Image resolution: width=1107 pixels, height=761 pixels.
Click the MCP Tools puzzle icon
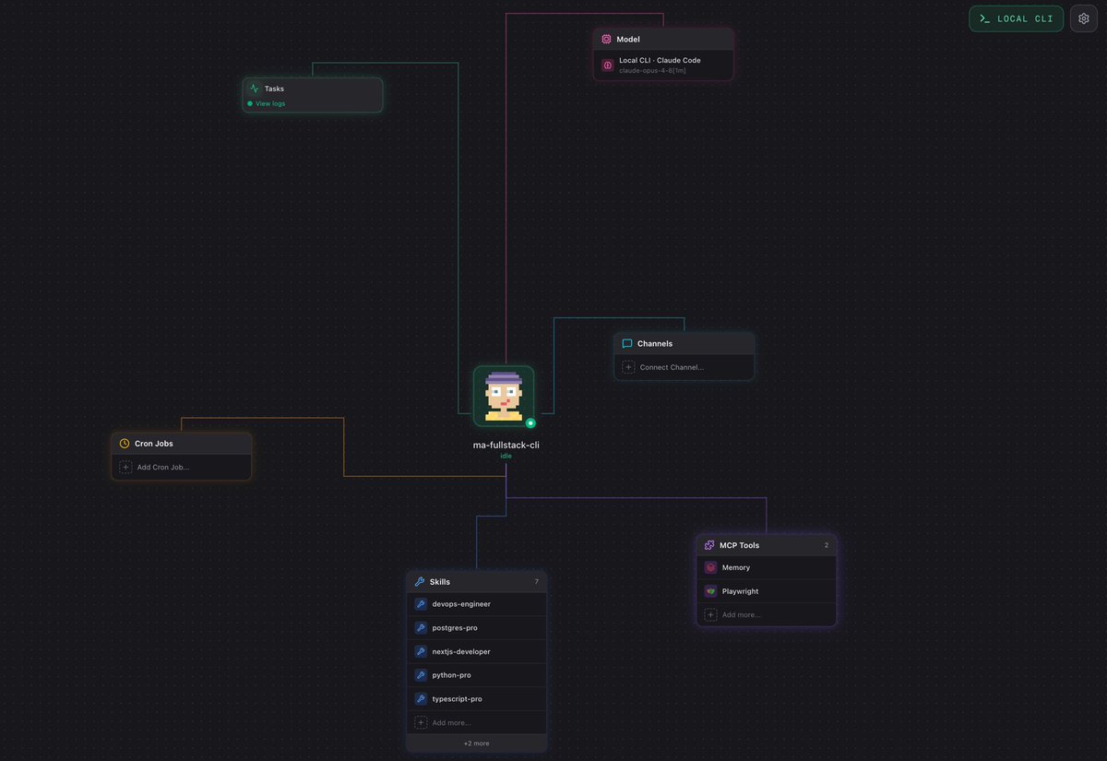(709, 545)
